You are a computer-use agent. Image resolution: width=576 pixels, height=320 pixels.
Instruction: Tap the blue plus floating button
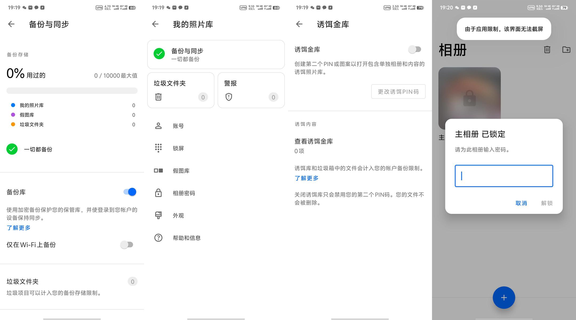pos(504,298)
